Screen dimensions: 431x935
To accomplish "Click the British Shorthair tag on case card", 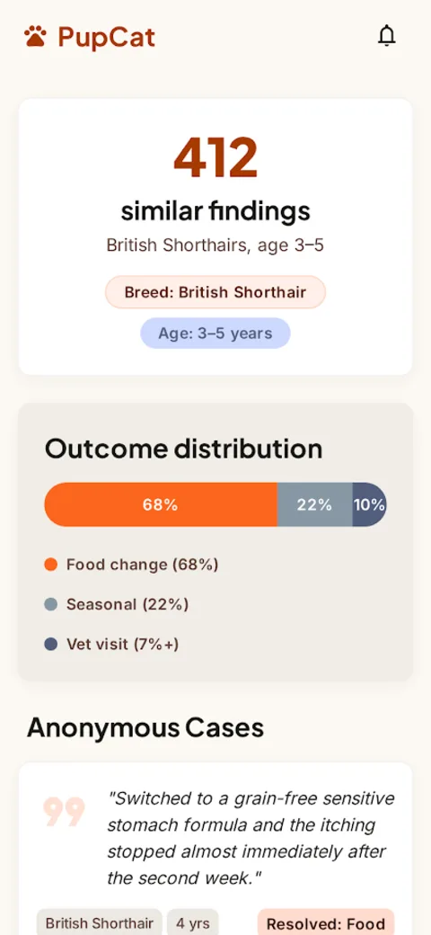I will click(x=100, y=923).
